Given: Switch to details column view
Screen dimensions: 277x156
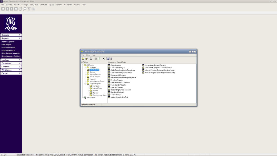Looking at the screenshot, I should click(111, 59).
